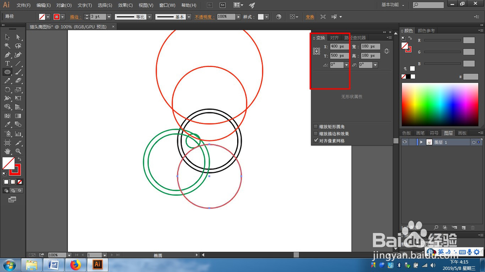
Task: Open the 基本功能 workspace switcher
Action: (x=392, y=5)
